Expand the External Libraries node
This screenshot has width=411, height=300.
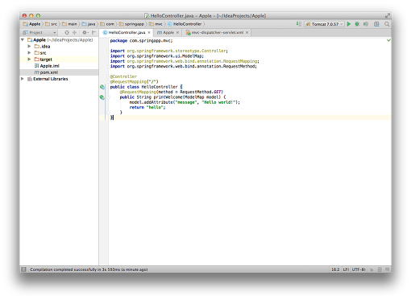pos(23,79)
